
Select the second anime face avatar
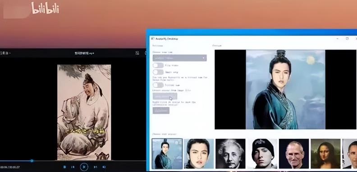[199, 154]
